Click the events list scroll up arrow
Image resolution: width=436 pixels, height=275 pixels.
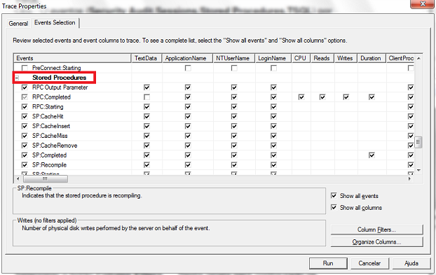pos(418,58)
